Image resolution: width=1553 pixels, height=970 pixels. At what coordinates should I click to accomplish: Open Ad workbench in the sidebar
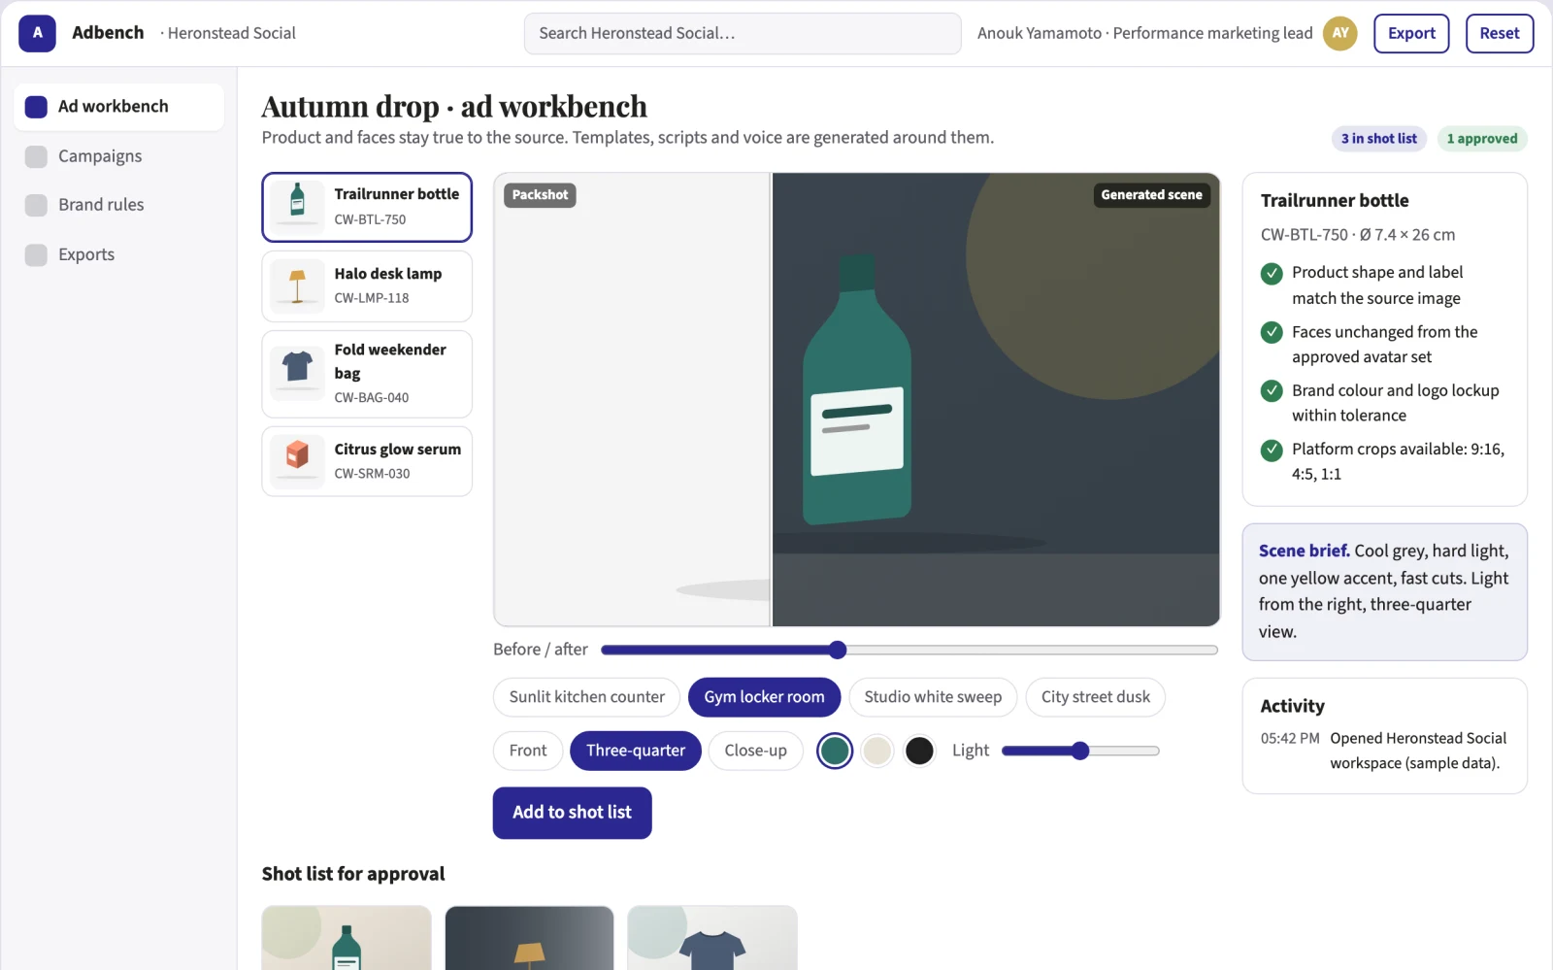pos(118,107)
